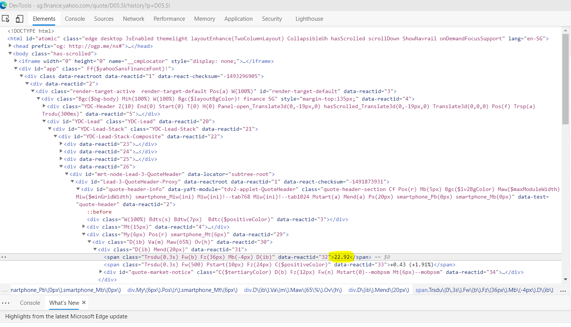
Task: Expand the YDC-Header div node
Action: pos(44,106)
